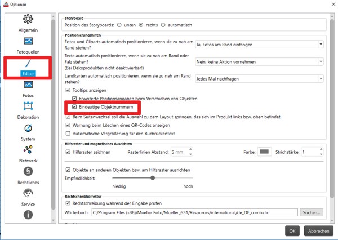Select the Fotoquellen picture icon
This screenshot has width=338, height=240.
28,41
